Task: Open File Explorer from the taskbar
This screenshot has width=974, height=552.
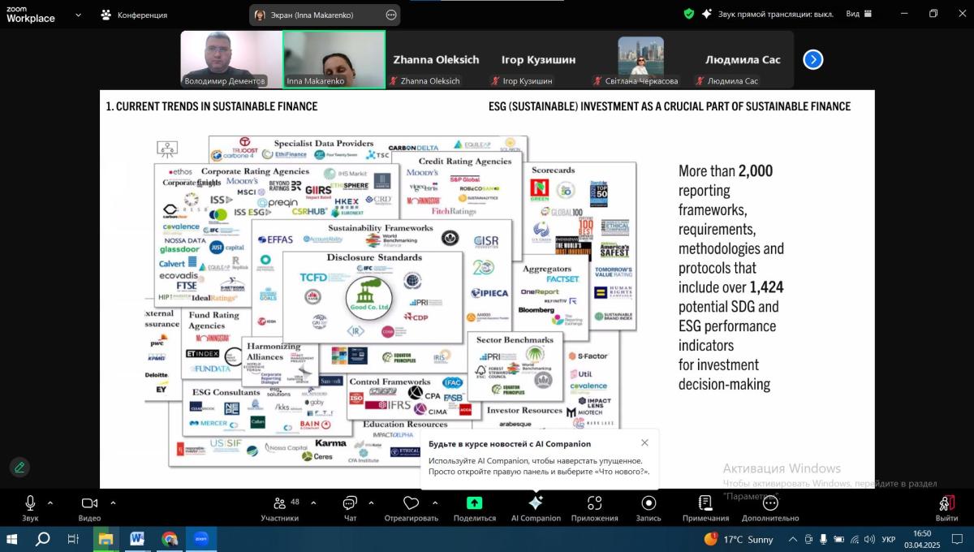Action: [x=106, y=539]
